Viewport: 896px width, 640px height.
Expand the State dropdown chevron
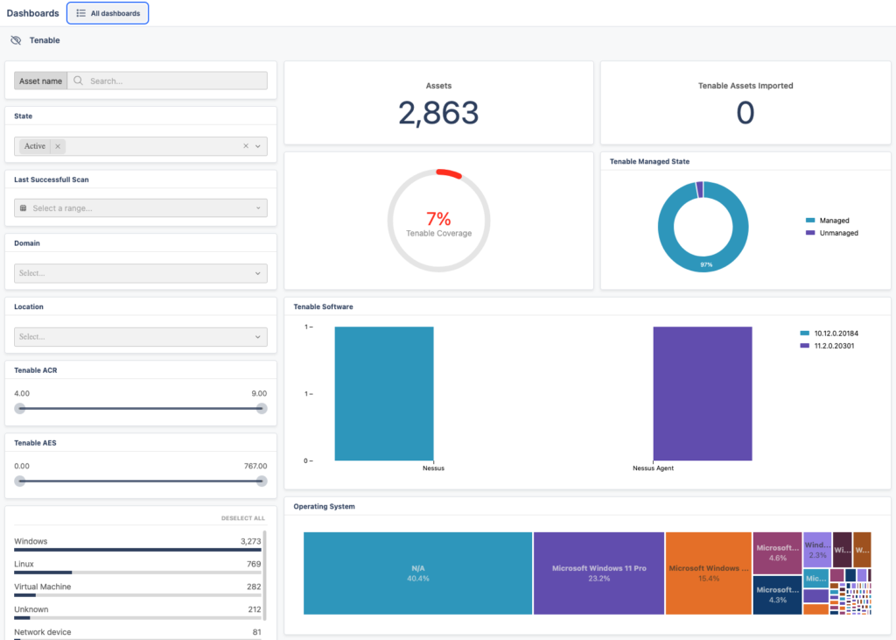(x=258, y=146)
